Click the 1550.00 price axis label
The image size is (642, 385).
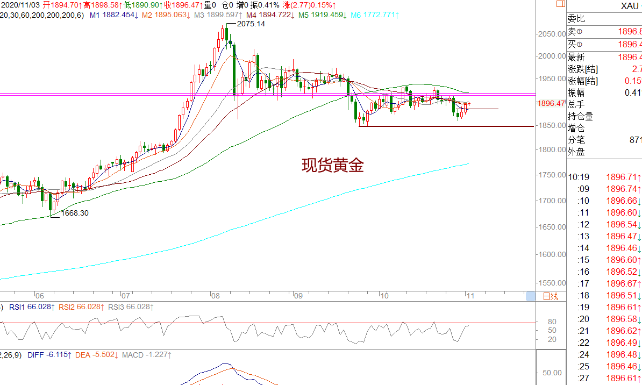point(552,283)
